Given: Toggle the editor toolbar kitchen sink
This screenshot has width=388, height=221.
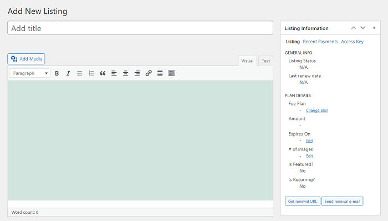Looking at the screenshot, I should click(x=171, y=73).
